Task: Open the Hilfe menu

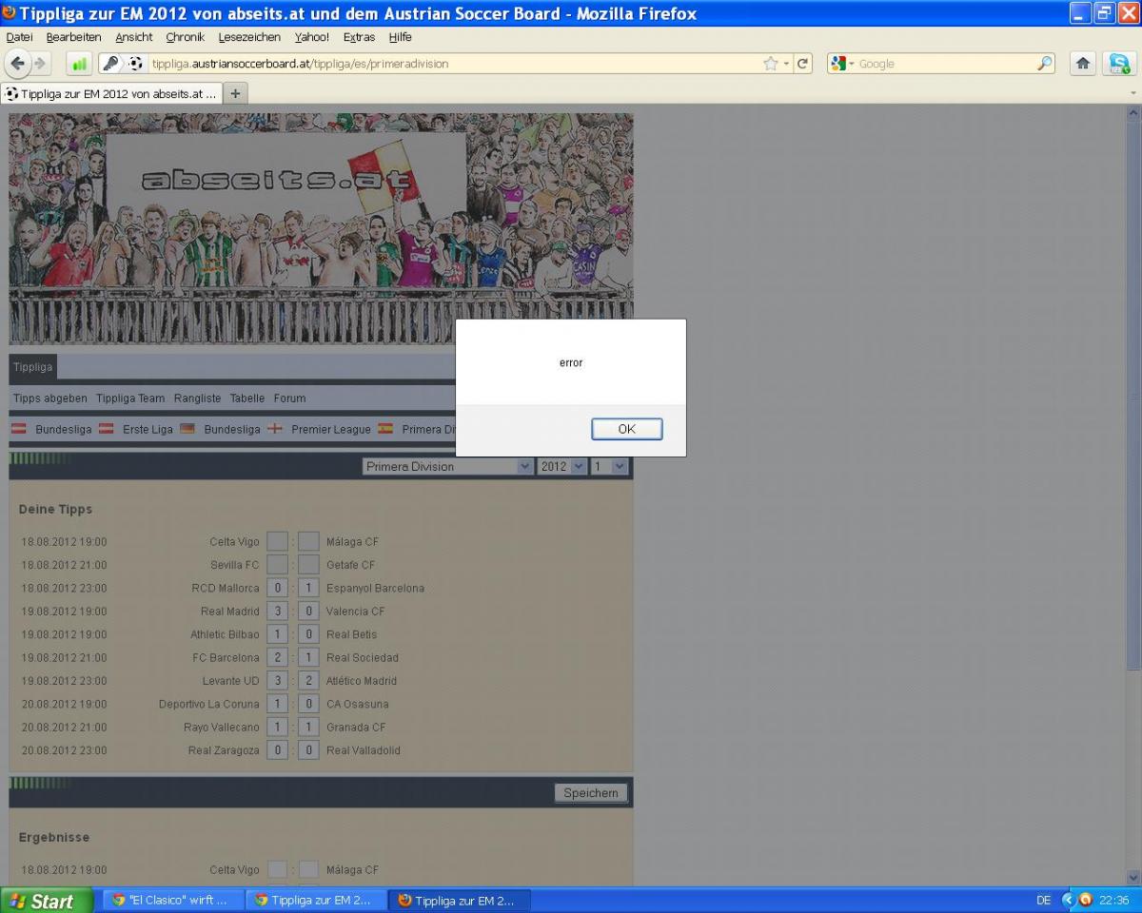Action: click(400, 37)
